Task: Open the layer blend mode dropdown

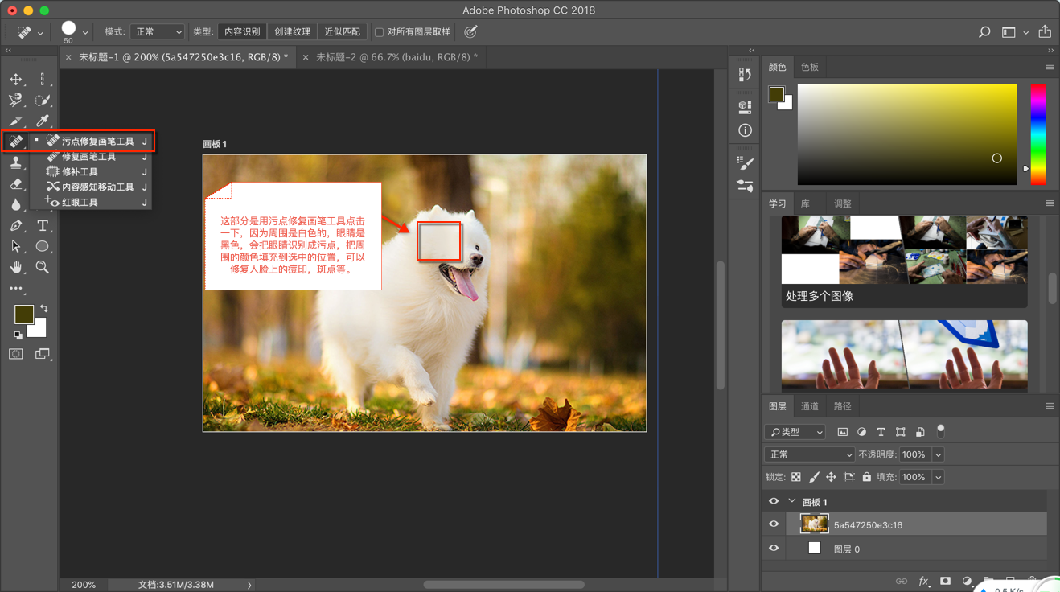Action: coord(809,454)
